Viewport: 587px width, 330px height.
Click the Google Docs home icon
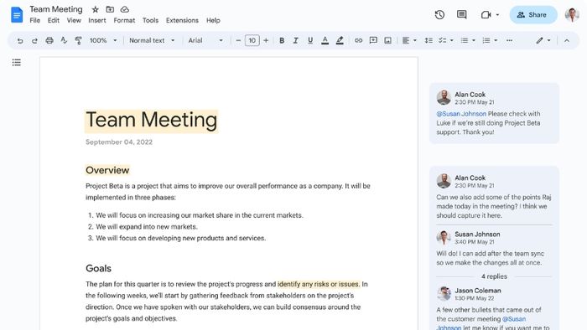17,15
